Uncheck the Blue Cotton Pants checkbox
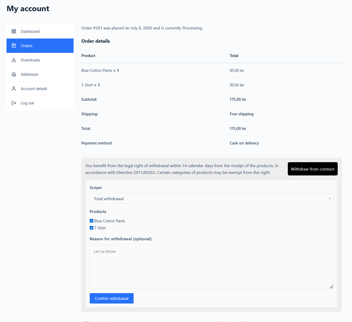 pyautogui.click(x=92, y=221)
